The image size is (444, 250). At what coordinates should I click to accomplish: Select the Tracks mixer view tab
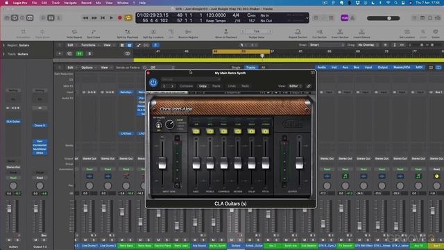(250, 67)
